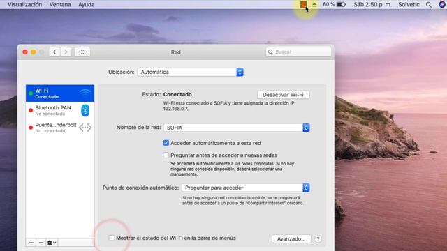Viewport: 447px width, 251px height.
Task: Expand the Nombre de la red SOFIA dropdown
Action: pyautogui.click(x=236, y=128)
